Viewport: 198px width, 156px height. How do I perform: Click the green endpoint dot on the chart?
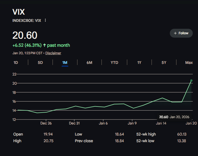pos(191,80)
